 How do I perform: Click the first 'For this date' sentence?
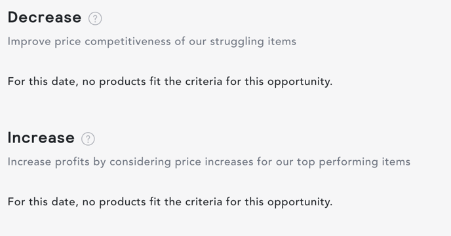(170, 82)
